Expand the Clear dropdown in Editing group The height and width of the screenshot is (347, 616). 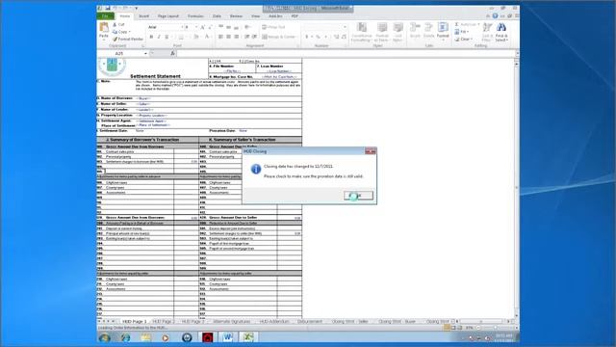473,40
